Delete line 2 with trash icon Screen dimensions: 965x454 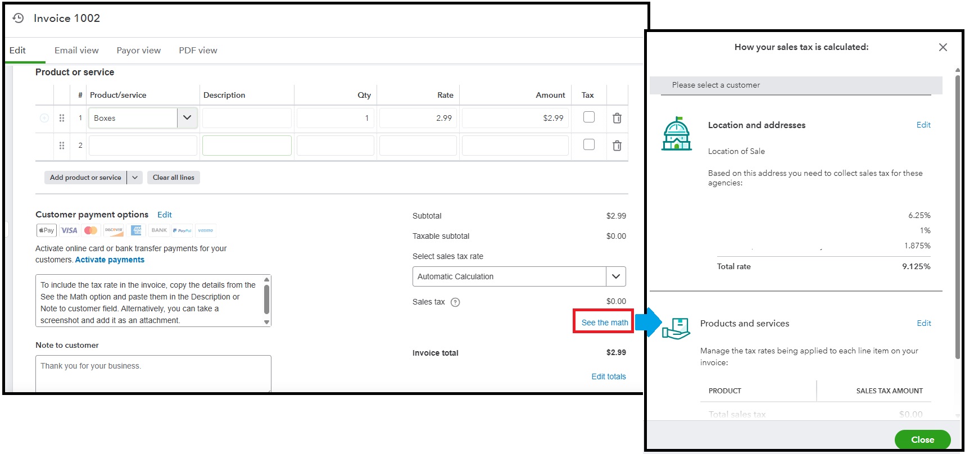[x=617, y=146]
